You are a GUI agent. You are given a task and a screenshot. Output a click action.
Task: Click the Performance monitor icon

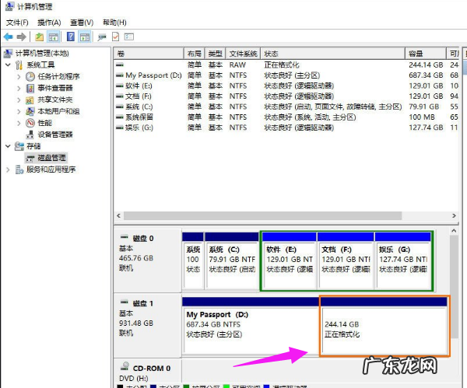[x=30, y=123]
